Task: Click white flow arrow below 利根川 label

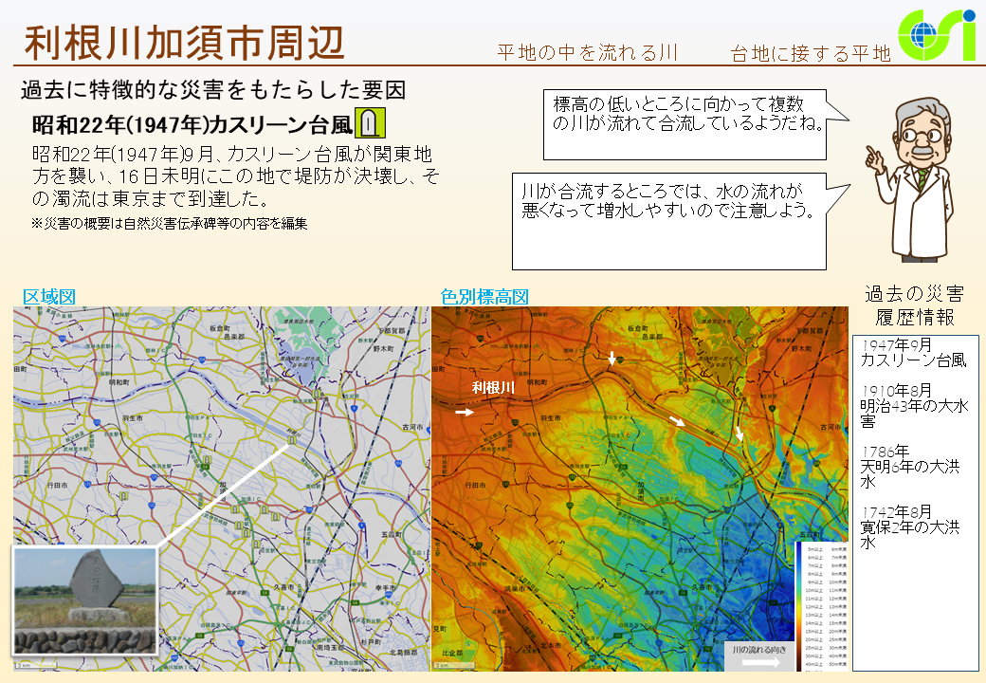Action: tap(464, 412)
